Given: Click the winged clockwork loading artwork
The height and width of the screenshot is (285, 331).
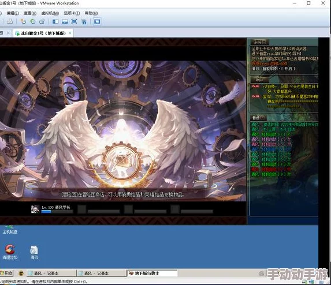Looking at the screenshot, I should 123,131.
